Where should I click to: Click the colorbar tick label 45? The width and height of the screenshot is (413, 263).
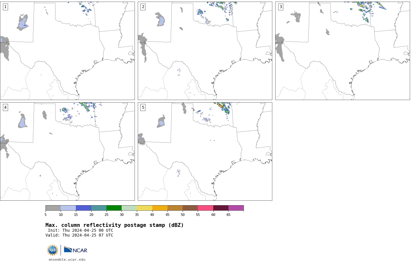click(167, 215)
